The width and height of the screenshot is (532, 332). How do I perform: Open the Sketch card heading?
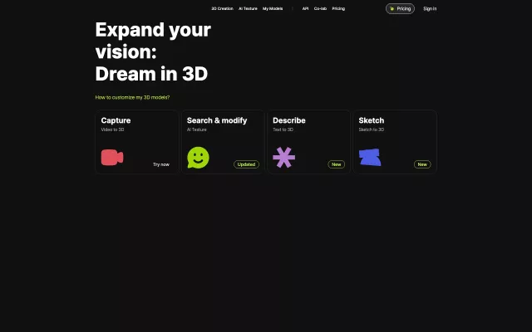pos(371,120)
